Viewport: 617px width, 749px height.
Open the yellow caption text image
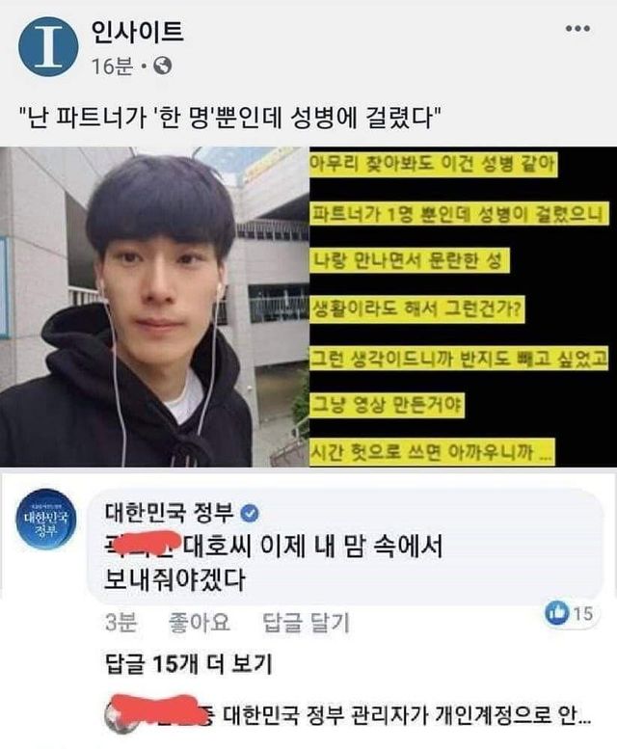click(x=463, y=307)
